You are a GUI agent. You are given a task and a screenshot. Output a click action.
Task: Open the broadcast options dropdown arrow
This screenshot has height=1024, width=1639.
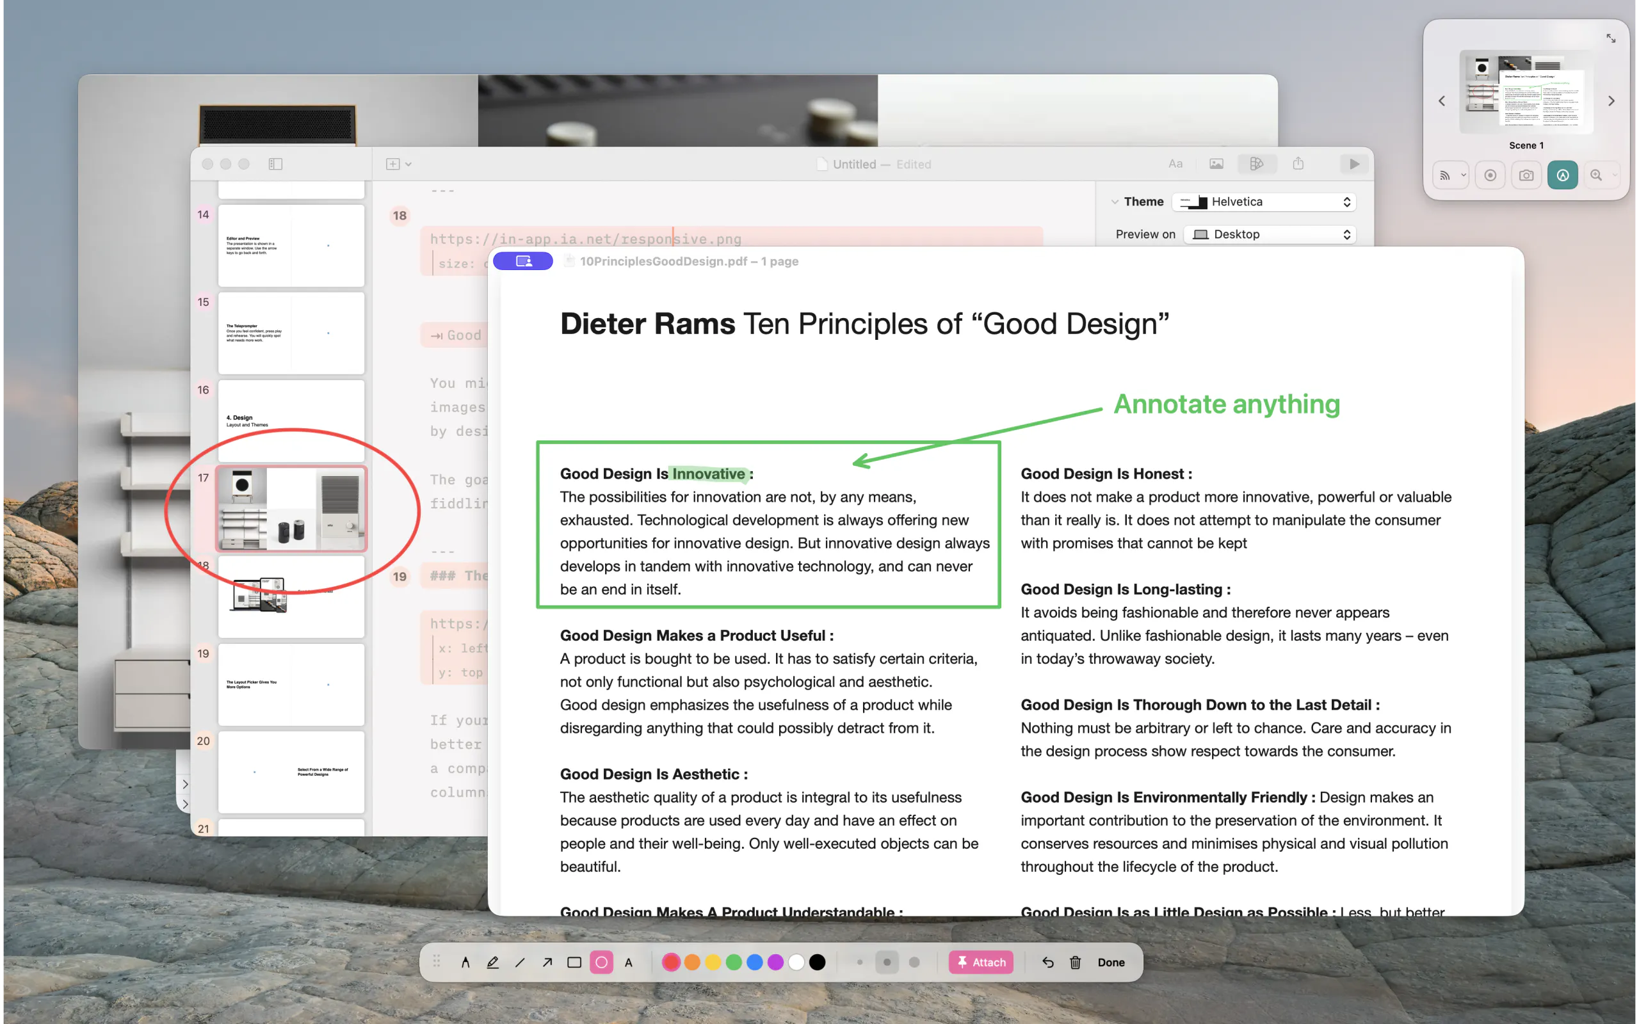point(1464,175)
